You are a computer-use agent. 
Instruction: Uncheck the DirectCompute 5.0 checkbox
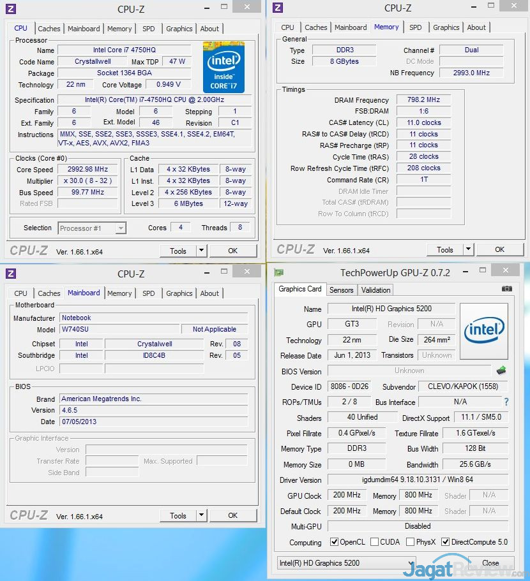tap(446, 542)
